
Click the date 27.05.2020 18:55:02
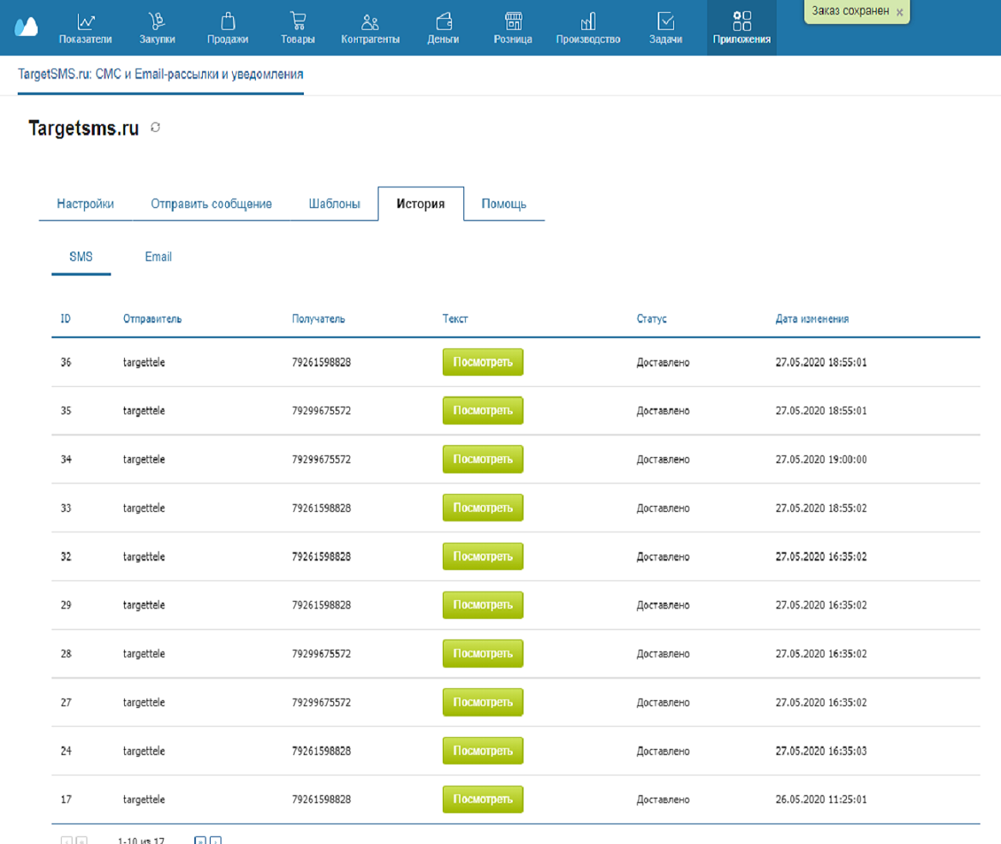coord(821,508)
